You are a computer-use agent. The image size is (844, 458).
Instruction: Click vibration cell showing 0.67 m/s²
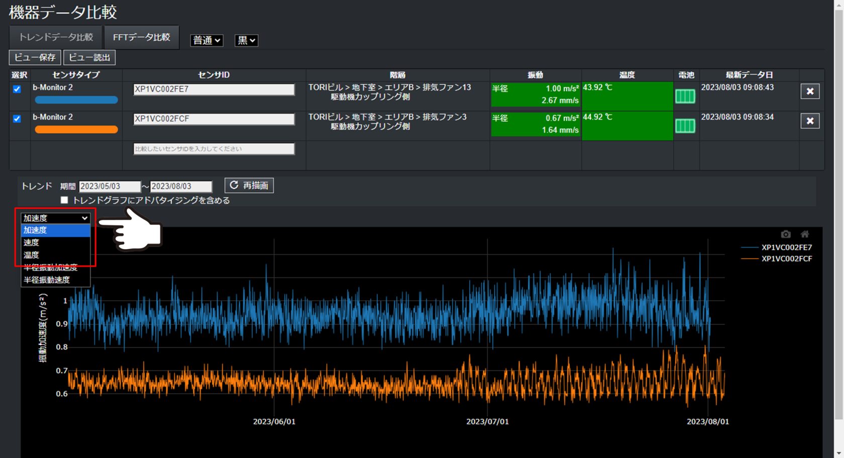pos(536,124)
